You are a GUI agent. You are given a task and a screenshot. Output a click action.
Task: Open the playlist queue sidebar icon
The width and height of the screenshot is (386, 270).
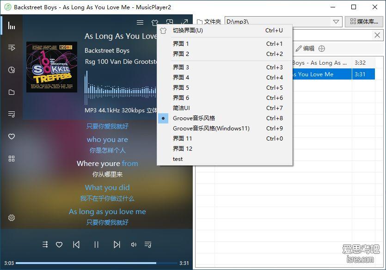pyautogui.click(x=12, y=48)
